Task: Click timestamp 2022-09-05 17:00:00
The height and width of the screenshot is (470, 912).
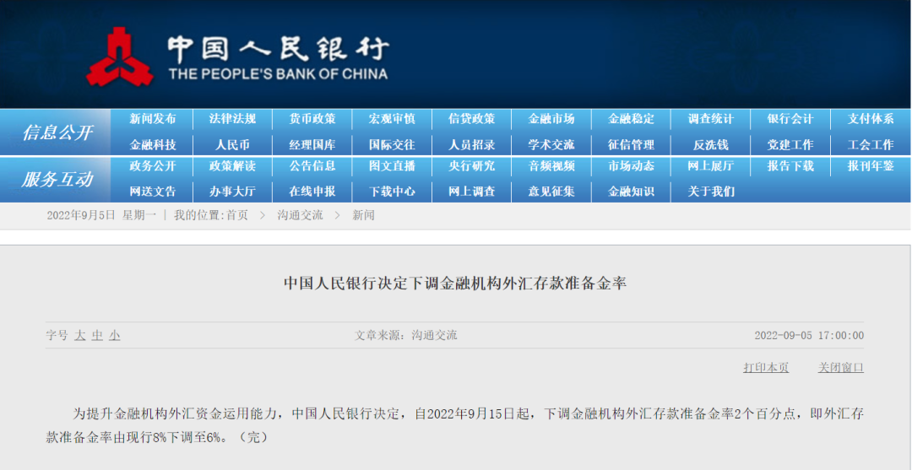Action: (x=809, y=335)
